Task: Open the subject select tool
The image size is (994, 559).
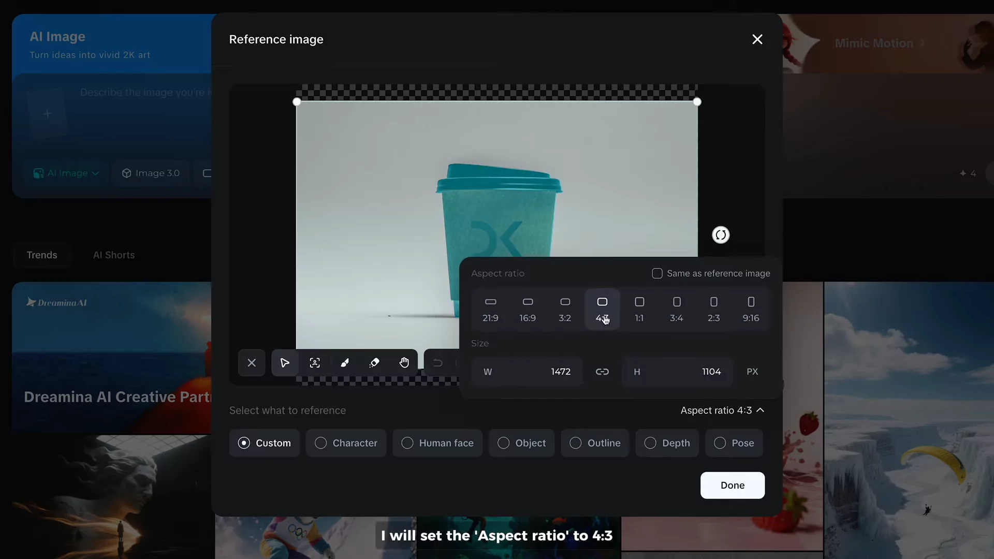Action: (315, 363)
